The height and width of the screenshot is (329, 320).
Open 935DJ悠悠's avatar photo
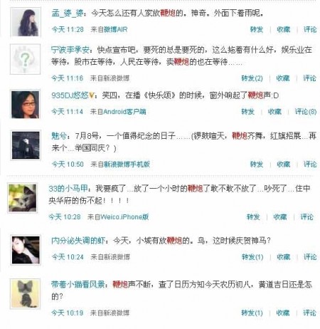(26, 104)
